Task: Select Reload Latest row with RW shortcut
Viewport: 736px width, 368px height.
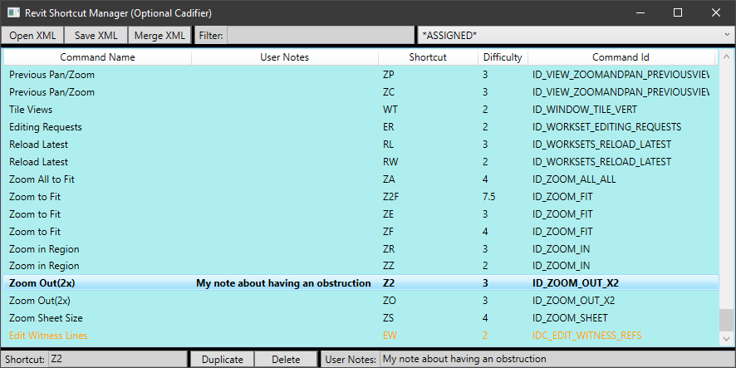Action: coord(361,161)
